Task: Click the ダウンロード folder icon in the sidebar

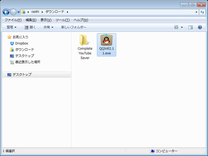Action: [x=12, y=50]
